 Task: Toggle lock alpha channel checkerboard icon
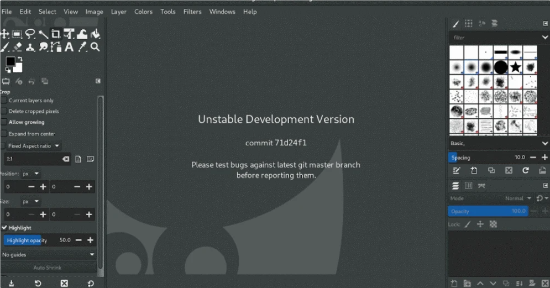point(493,224)
